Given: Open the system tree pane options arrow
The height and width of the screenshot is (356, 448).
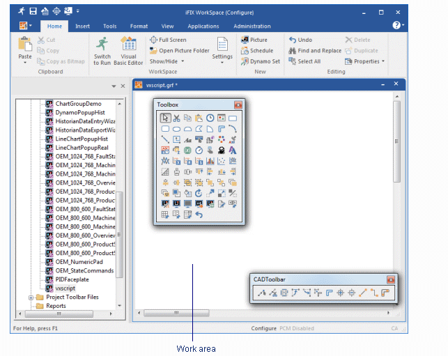Looking at the screenshot, I should tap(114, 86).
